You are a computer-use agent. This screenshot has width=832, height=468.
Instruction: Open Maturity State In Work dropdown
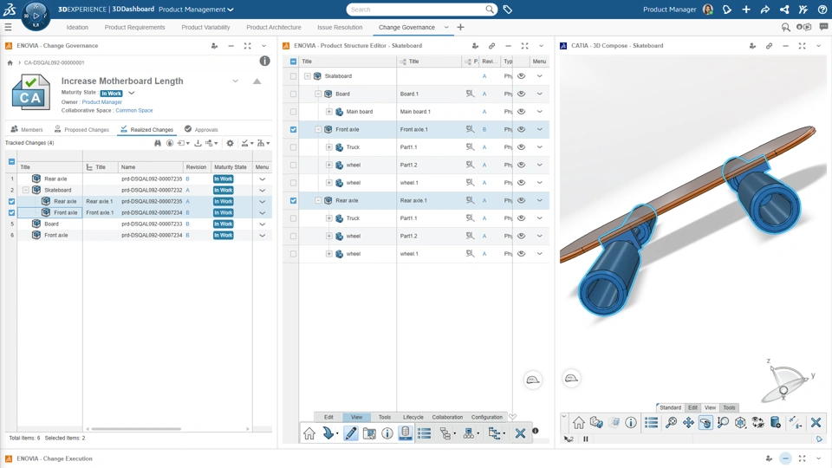[132, 93]
